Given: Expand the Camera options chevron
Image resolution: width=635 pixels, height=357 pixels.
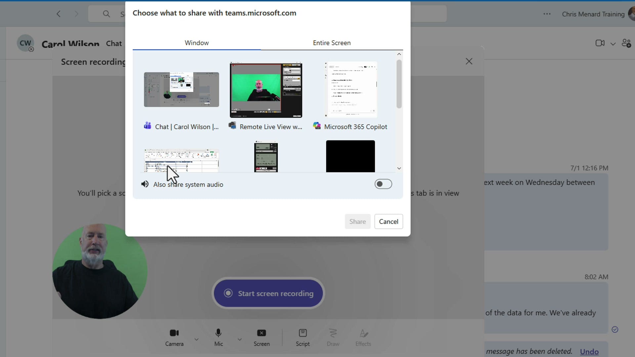Looking at the screenshot, I should click(x=196, y=339).
